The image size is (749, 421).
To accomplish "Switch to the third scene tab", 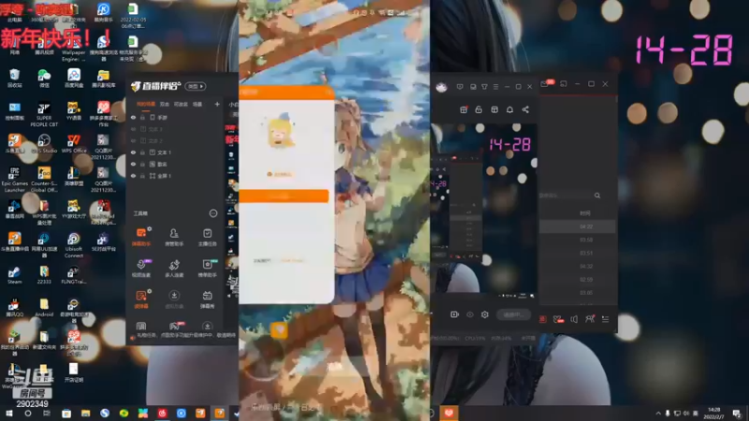I will click(181, 104).
